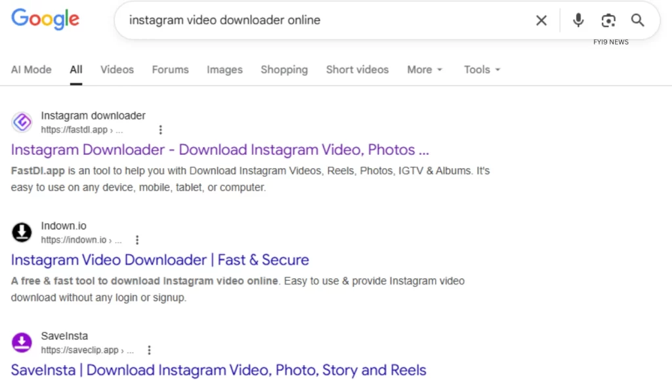Open the Tools dropdown
Image resolution: width=672 pixels, height=380 pixels.
(x=482, y=70)
